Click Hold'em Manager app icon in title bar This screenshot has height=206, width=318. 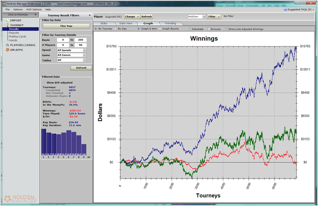(x=4, y=4)
